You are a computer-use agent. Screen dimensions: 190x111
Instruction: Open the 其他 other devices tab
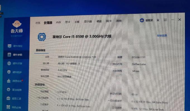point(119,21)
